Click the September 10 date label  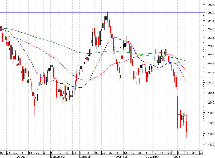tap(59, 153)
